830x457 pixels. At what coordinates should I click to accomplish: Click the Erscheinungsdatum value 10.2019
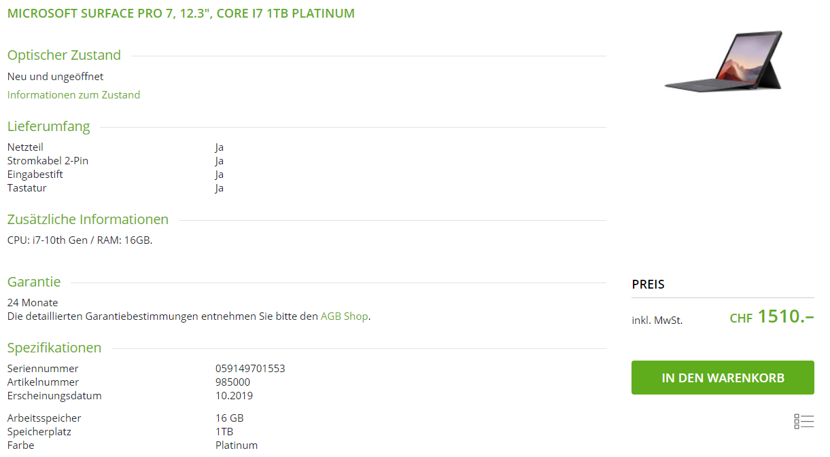[x=234, y=396]
